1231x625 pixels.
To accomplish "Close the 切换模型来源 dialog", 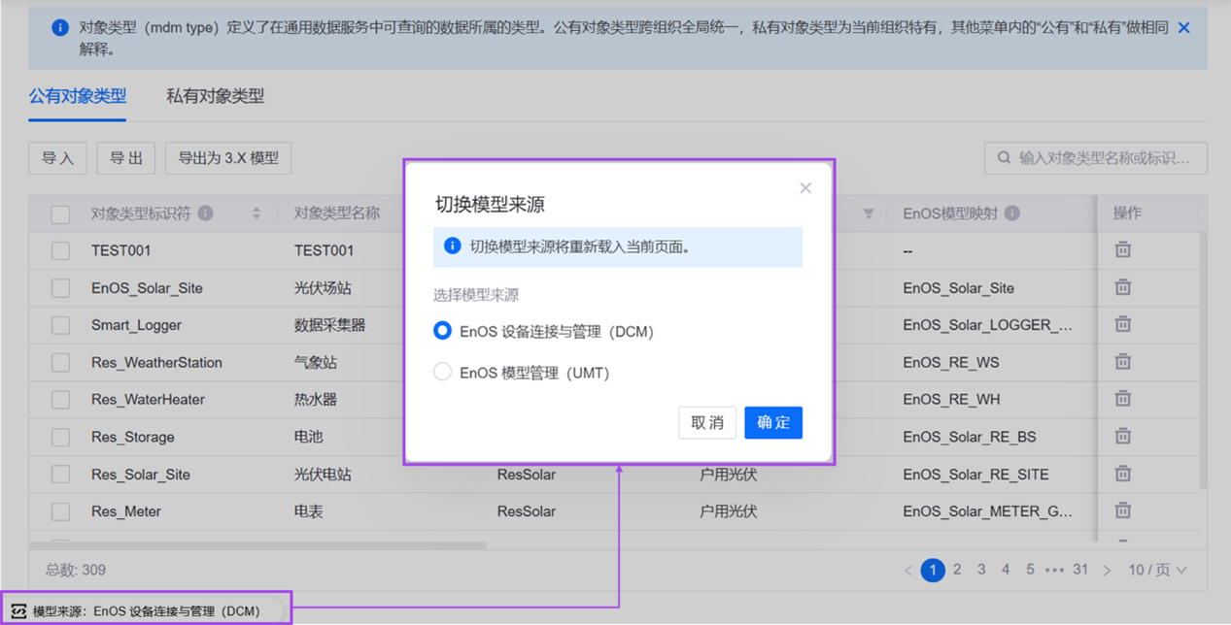I will [805, 188].
